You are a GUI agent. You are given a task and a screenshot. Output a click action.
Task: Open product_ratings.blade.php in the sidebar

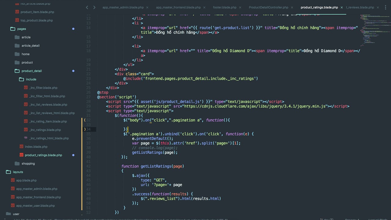tap(43, 155)
